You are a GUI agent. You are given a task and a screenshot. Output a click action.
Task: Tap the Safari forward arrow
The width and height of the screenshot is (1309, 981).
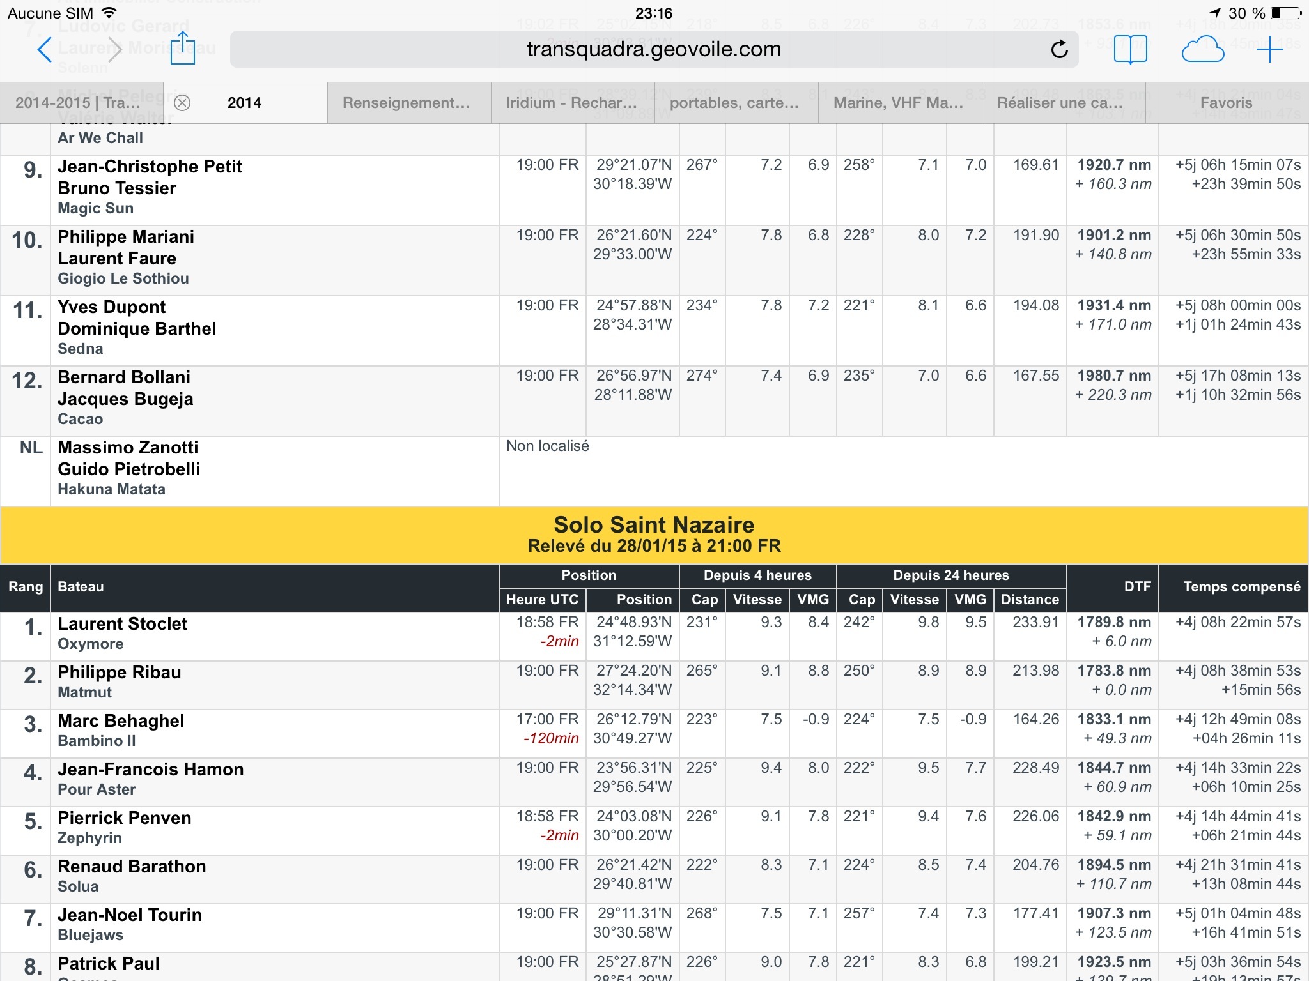[115, 49]
